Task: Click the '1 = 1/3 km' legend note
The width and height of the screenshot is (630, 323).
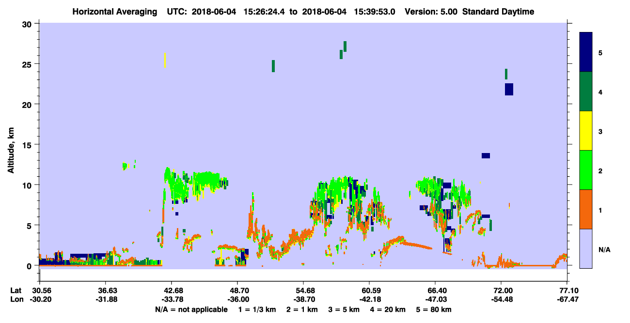Action: pos(257,309)
